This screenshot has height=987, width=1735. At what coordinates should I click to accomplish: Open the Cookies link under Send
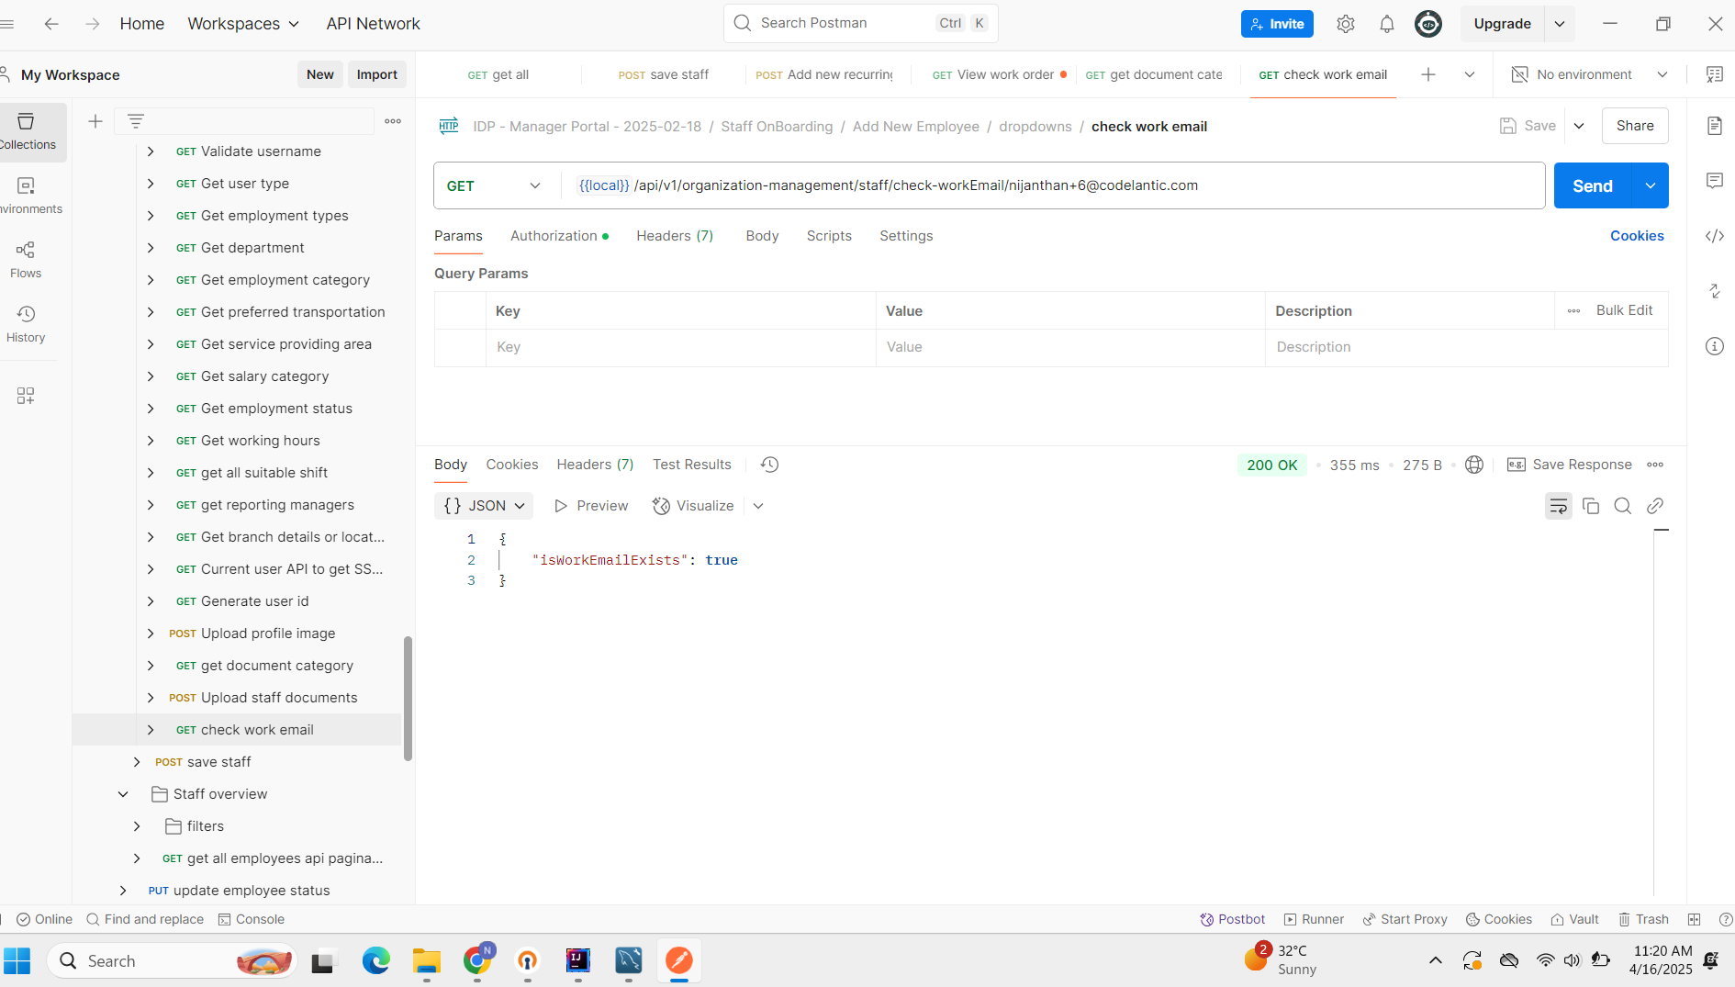click(x=1637, y=236)
